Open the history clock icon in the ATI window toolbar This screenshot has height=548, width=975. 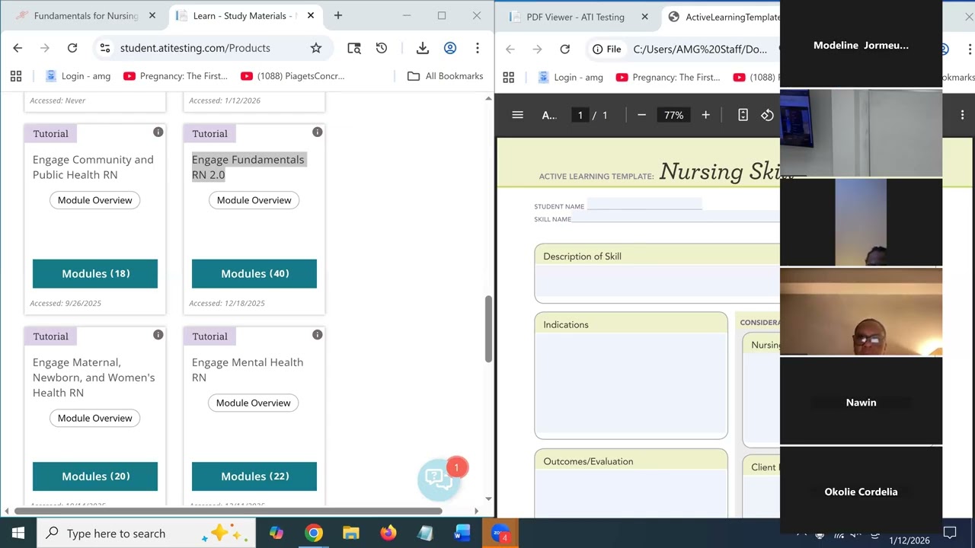click(x=382, y=48)
